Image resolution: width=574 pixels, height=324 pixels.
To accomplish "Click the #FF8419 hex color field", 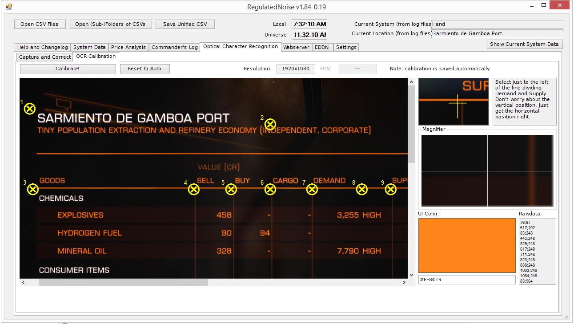I will click(467, 280).
